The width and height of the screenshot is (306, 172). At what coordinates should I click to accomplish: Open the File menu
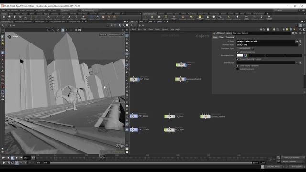point(3,11)
